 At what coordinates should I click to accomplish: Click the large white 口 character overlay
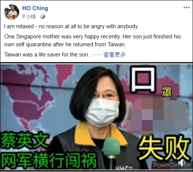click(143, 79)
